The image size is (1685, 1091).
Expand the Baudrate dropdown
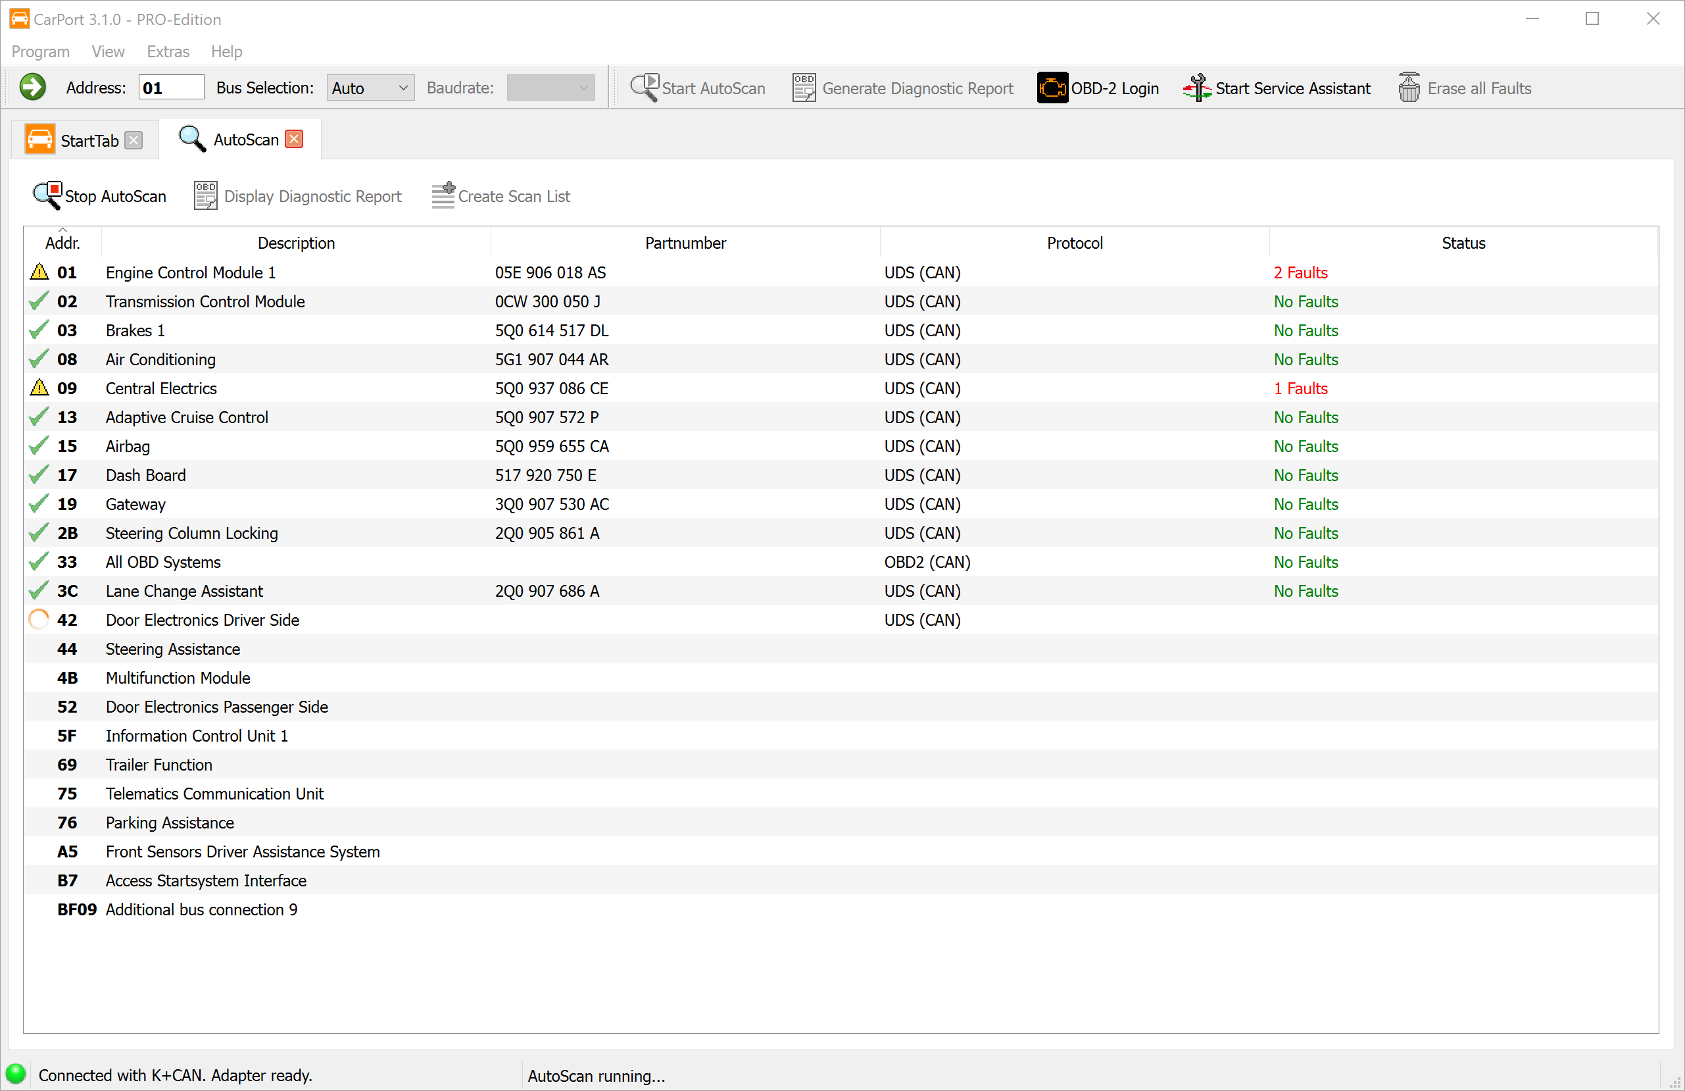[x=550, y=88]
